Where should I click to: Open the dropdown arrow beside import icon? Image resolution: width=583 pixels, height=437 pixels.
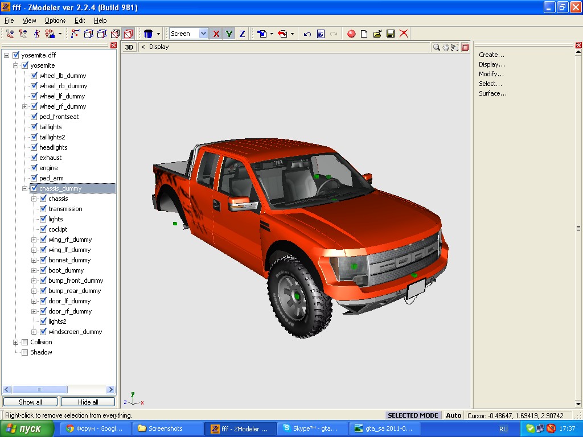[272, 34]
